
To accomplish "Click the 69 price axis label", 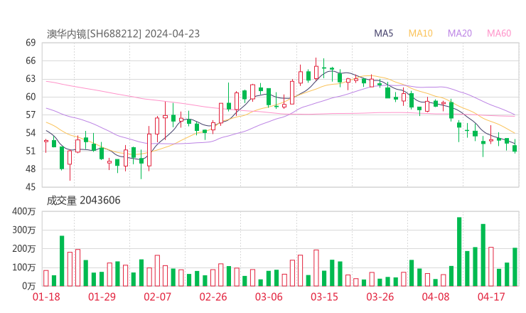I will click(x=31, y=43).
